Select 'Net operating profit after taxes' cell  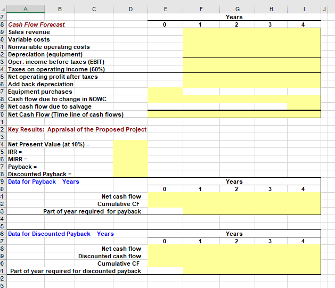pyautogui.click(x=53, y=77)
